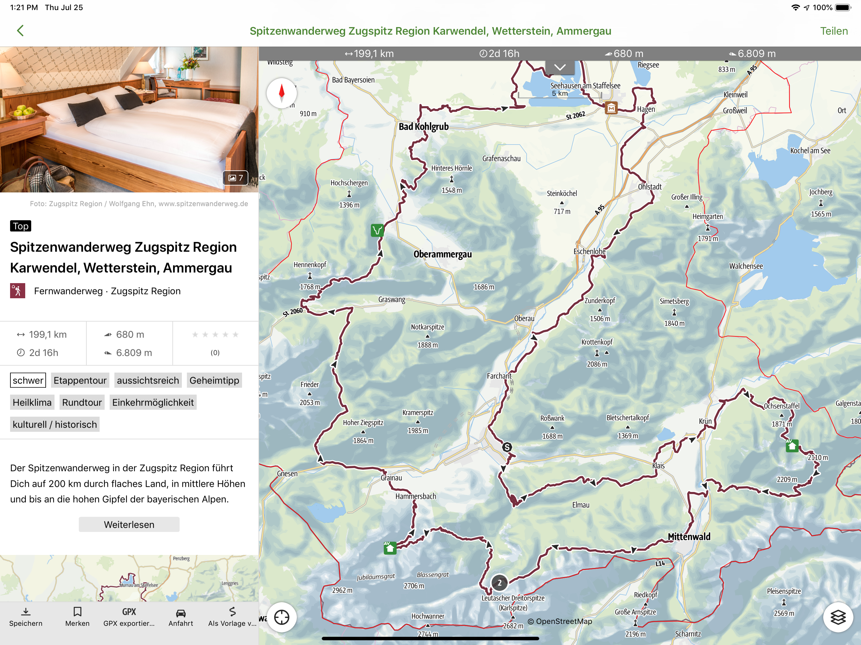Open the hotel room photo
Image resolution: width=861 pixels, height=645 pixels.
coord(117,117)
